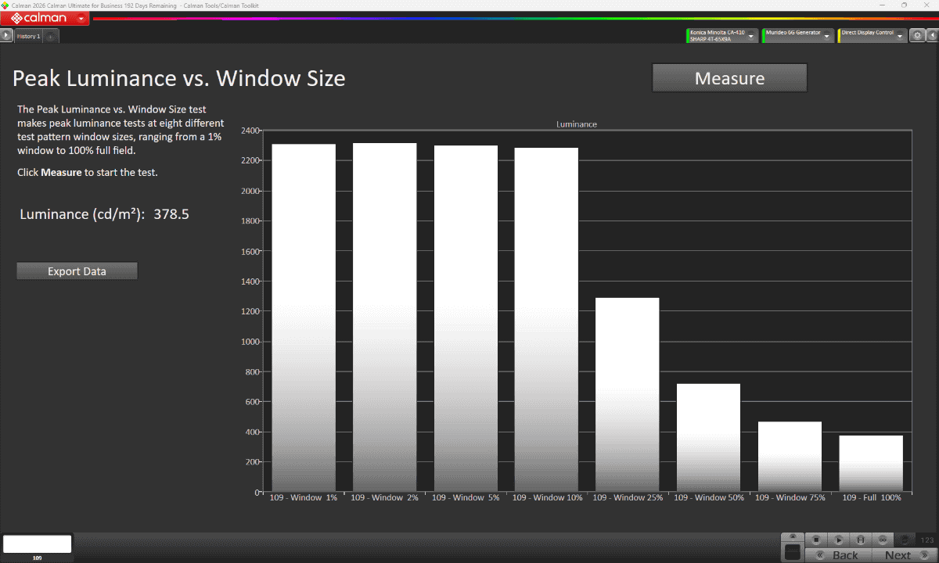Click the luminance value 378.5
Image resolution: width=939 pixels, height=563 pixels.
click(171, 214)
